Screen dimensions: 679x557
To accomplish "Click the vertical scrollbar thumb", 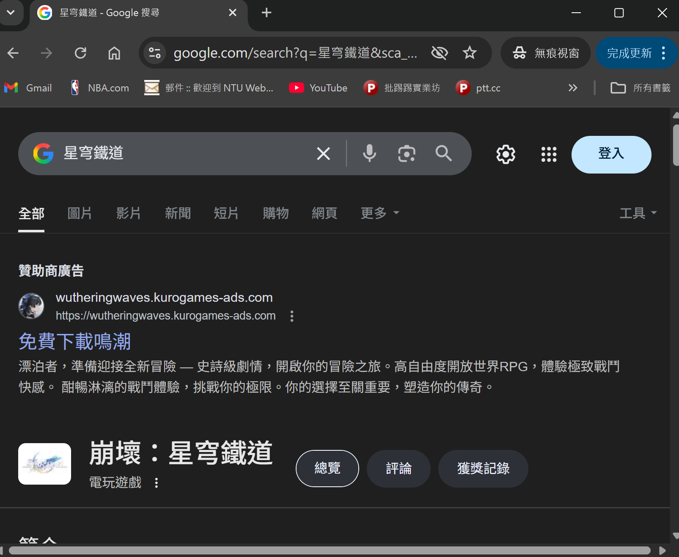I will 676,145.
